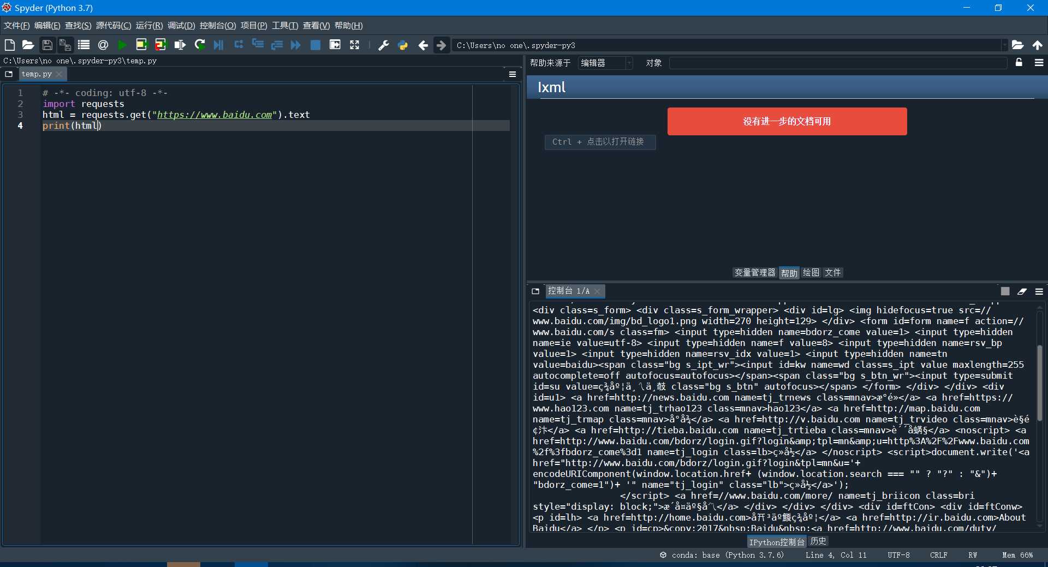1048x567 pixels.
Task: Expand the working directory path dropdown
Action: point(1004,45)
